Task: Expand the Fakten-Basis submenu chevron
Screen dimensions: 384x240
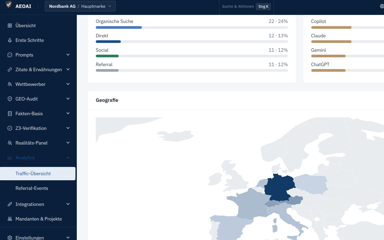Action: (68, 113)
